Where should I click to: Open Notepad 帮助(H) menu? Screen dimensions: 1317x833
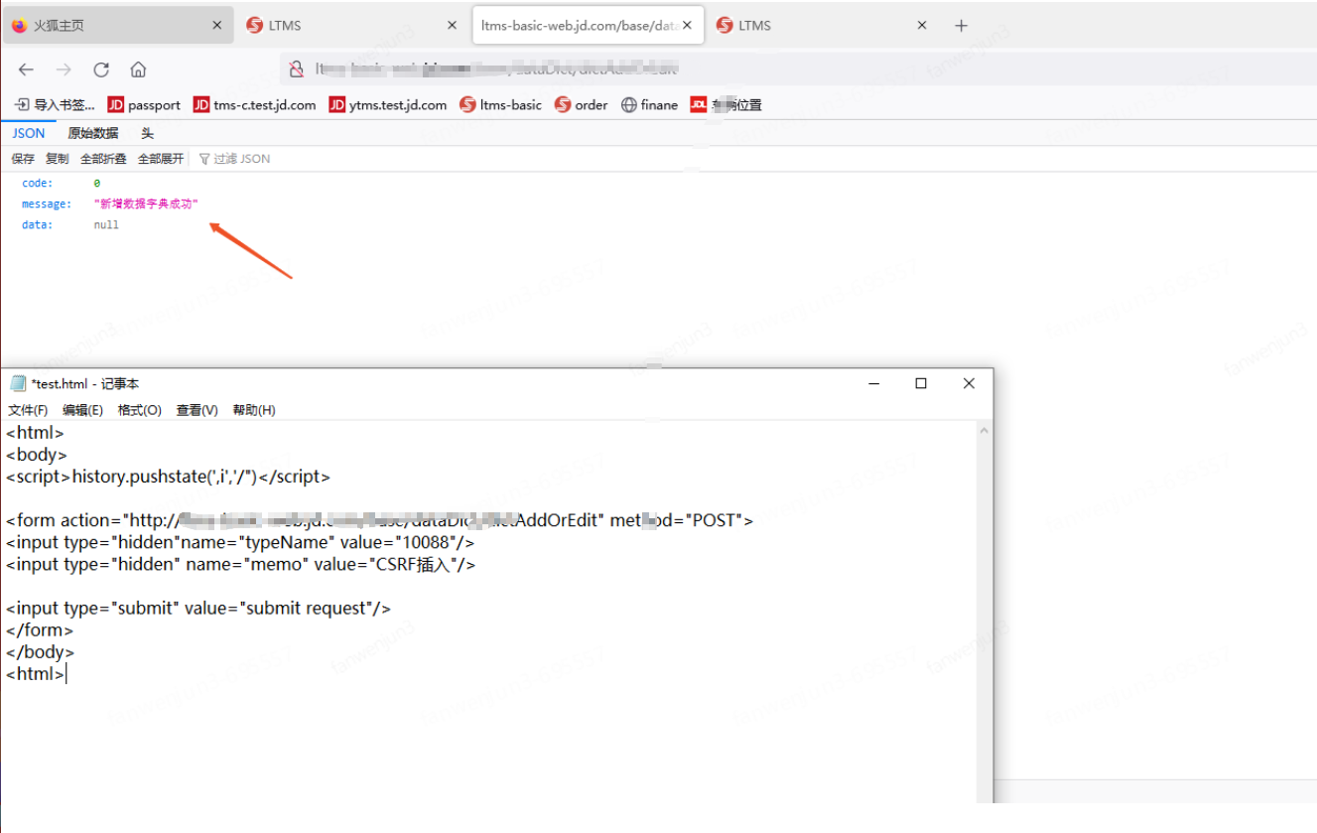click(254, 410)
